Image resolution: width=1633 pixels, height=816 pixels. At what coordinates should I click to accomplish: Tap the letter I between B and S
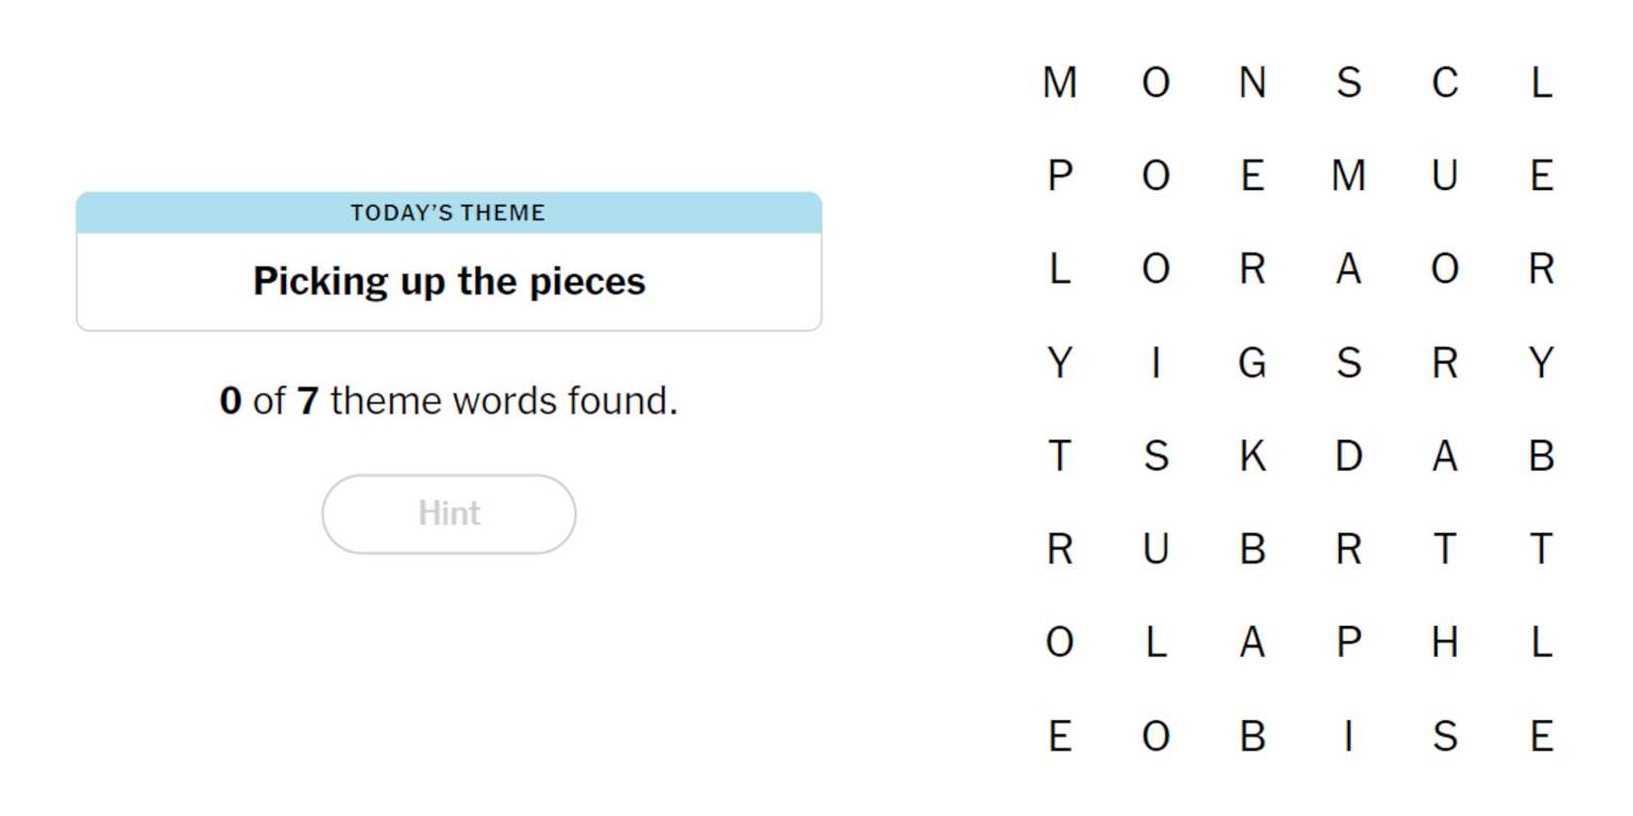click(x=1348, y=736)
